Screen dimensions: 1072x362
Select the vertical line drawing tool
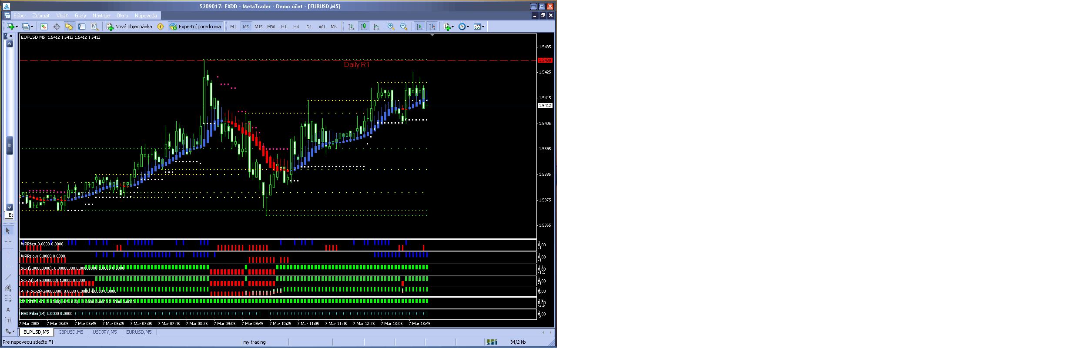pos(8,255)
